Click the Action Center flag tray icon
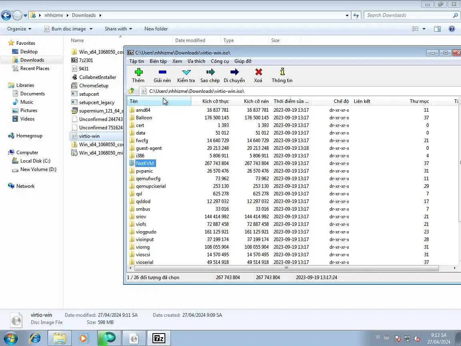 coord(397,338)
